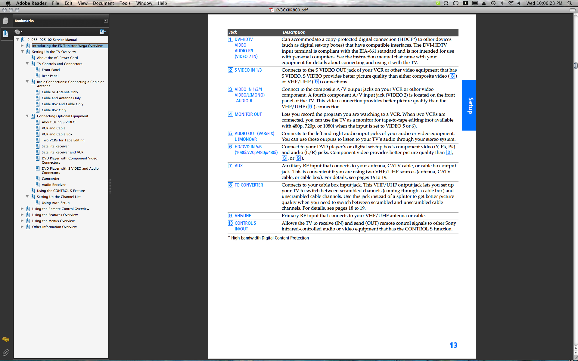The image size is (578, 361).
Task: Open the bookmark options gear menu
Action: 18,32
